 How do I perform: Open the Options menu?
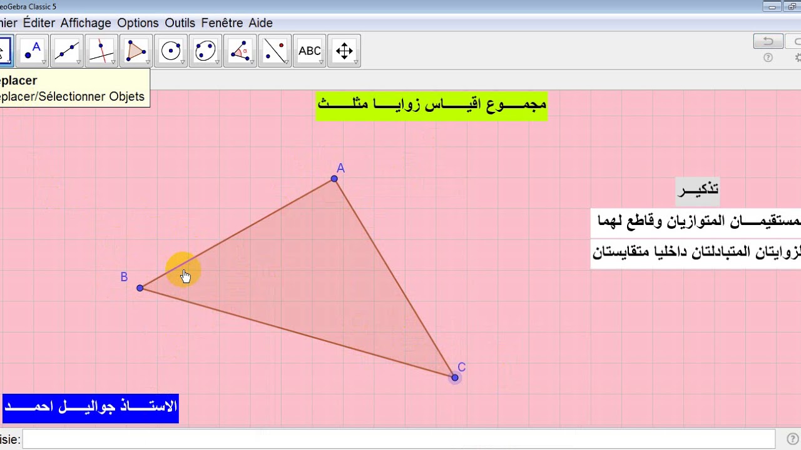tap(138, 23)
